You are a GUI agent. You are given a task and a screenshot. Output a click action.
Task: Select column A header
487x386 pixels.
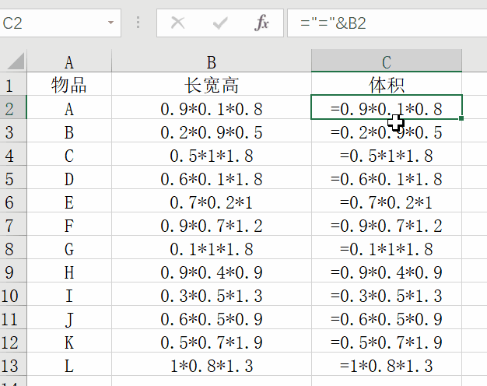tap(69, 61)
